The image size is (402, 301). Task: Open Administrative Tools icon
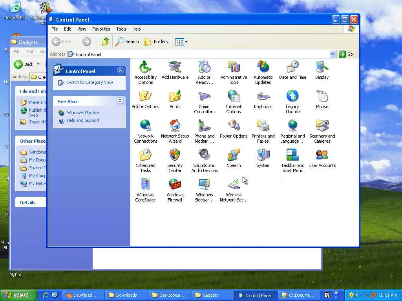click(234, 73)
